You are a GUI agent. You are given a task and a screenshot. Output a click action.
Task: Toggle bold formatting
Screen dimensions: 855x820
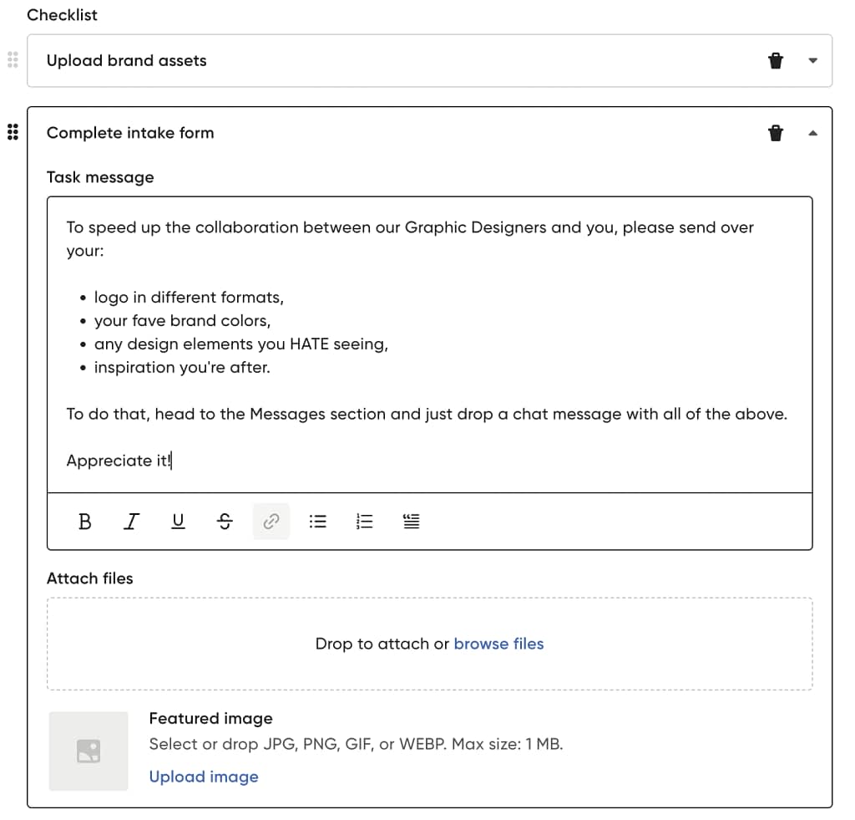click(x=84, y=522)
